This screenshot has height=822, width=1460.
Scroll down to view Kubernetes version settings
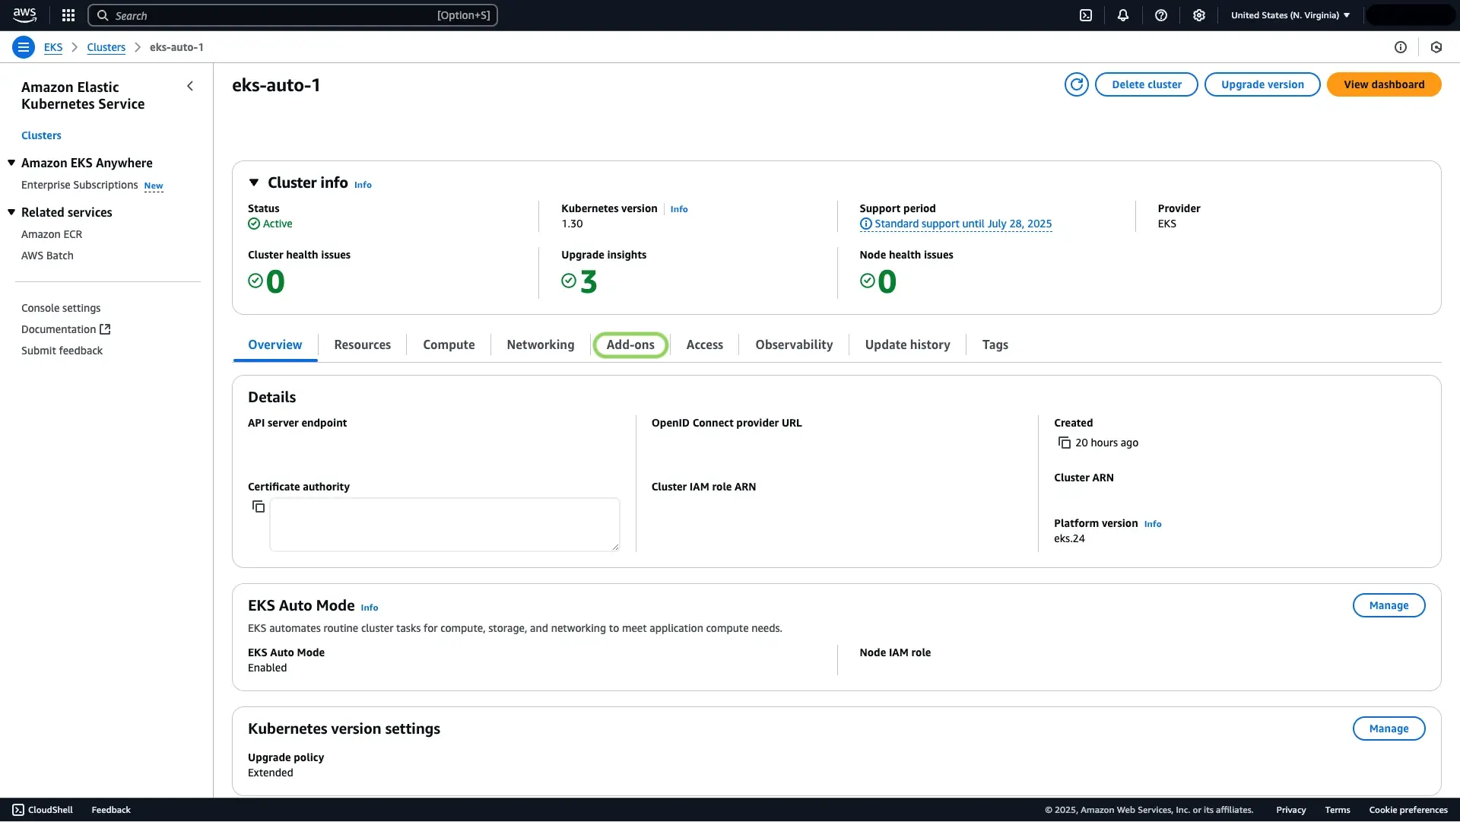[x=344, y=728]
